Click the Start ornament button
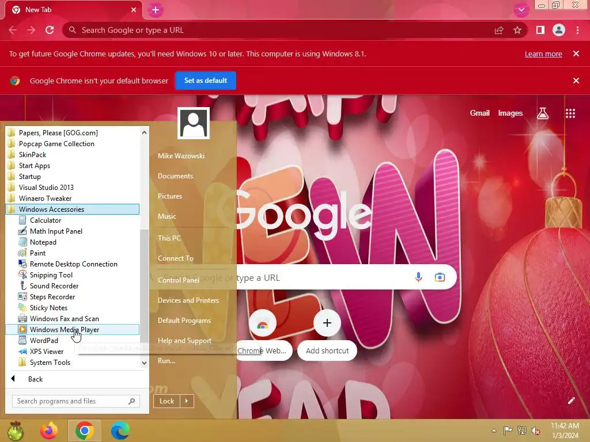 pyautogui.click(x=15, y=430)
